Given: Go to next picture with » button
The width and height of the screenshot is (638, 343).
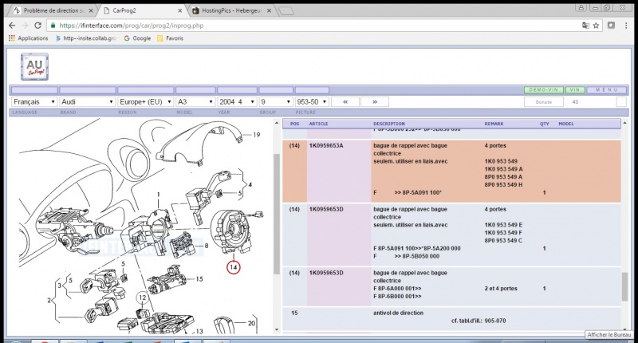Looking at the screenshot, I should coord(375,102).
